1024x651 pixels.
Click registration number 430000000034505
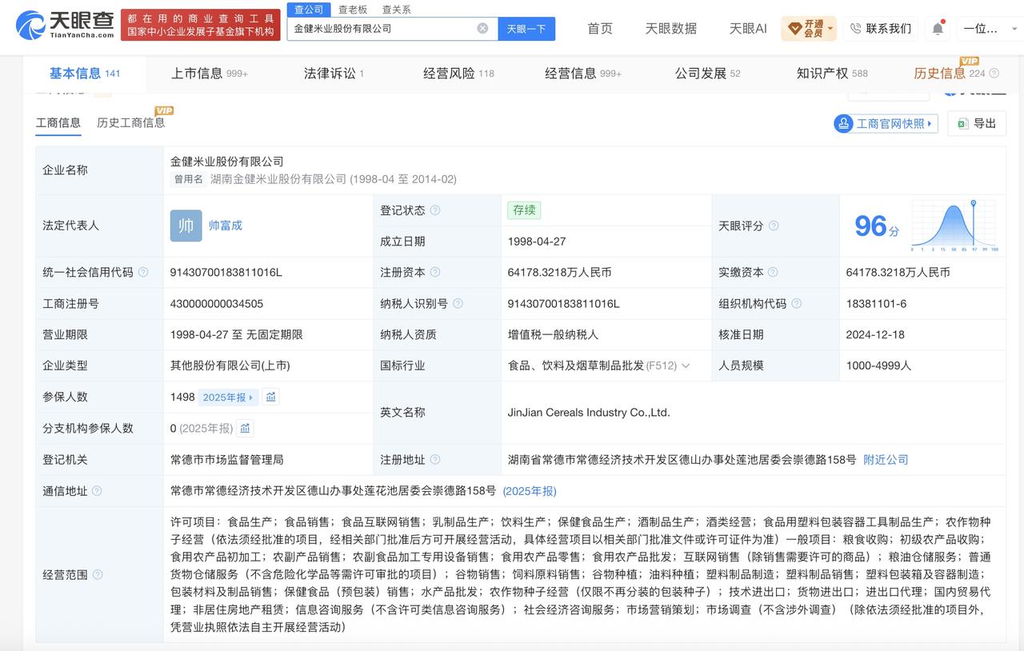tap(217, 304)
